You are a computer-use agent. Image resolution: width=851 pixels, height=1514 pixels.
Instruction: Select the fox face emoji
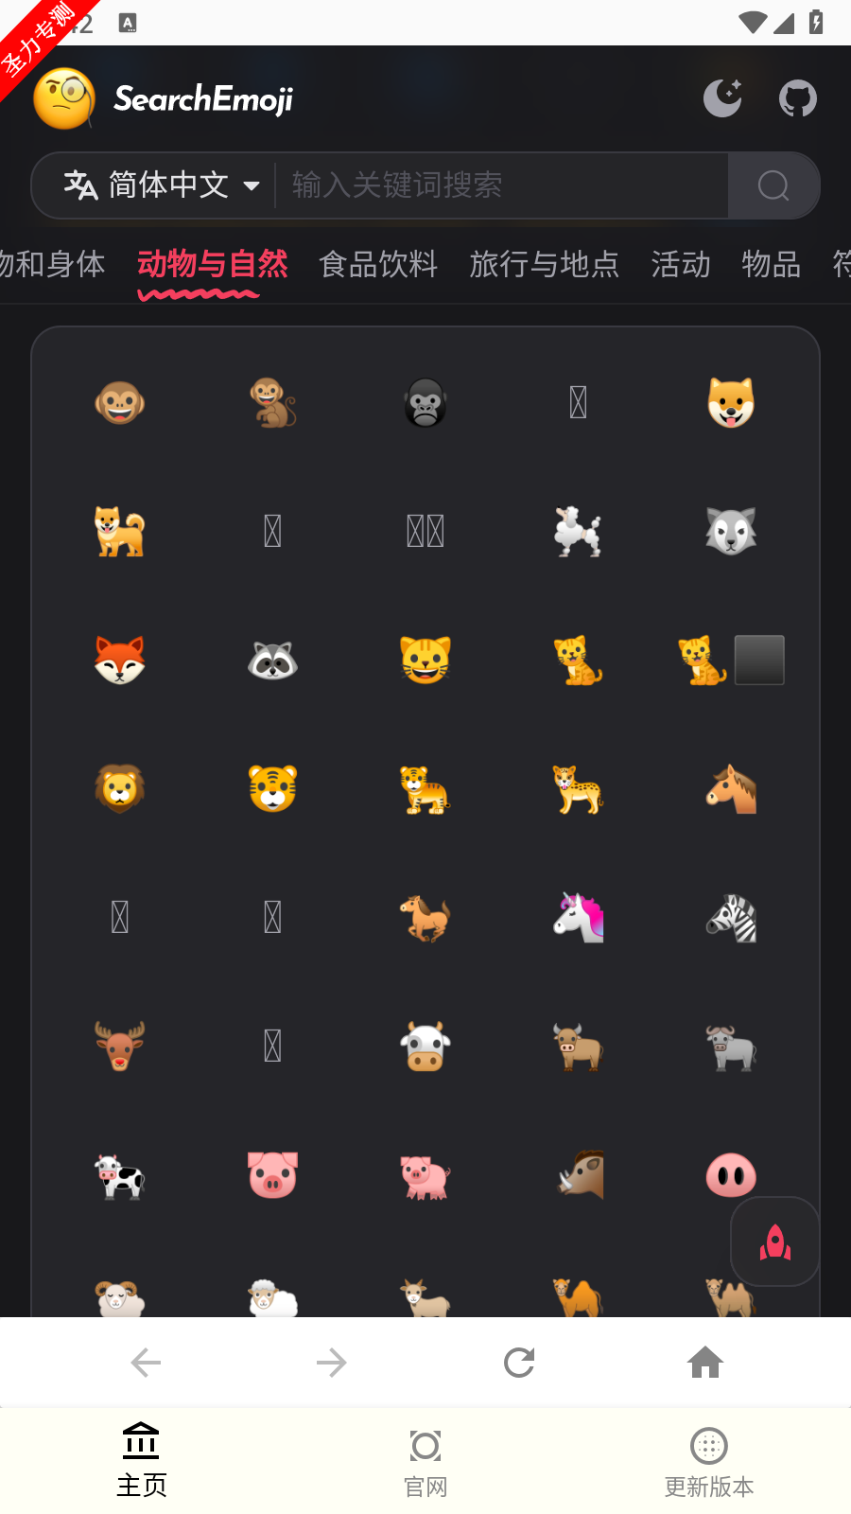(120, 660)
